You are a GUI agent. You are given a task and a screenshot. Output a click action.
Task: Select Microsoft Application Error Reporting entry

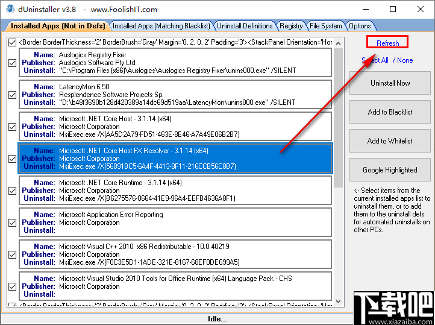point(175,222)
